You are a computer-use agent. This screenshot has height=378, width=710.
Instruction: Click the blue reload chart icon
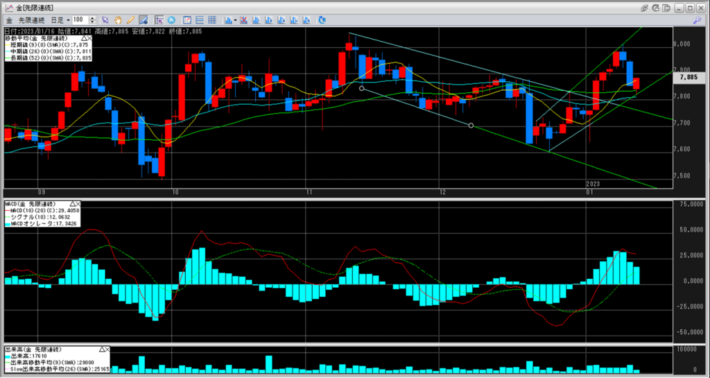[322, 20]
